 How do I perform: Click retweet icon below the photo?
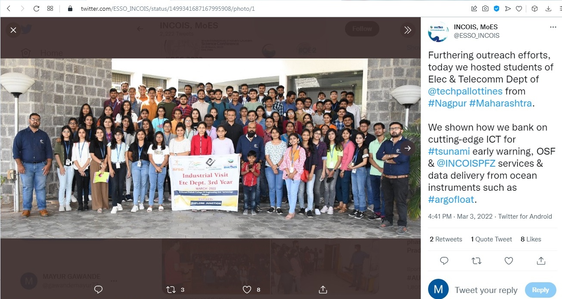pos(171,290)
